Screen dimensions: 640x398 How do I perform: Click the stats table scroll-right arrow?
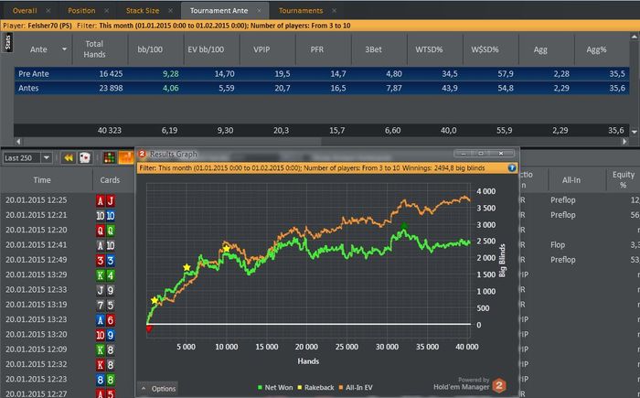click(x=624, y=142)
